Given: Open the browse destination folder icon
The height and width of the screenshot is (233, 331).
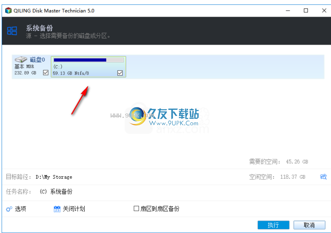Looking at the screenshot, I should (323, 177).
